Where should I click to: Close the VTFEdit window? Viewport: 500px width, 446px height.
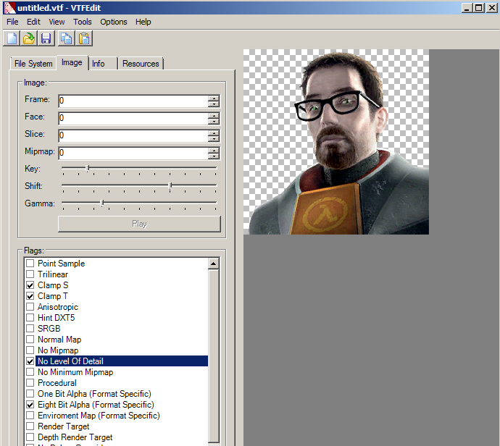click(491, 8)
